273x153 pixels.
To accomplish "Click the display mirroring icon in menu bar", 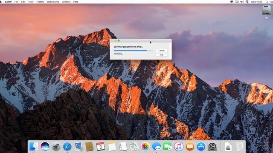I will pyautogui.click(x=237, y=2).
